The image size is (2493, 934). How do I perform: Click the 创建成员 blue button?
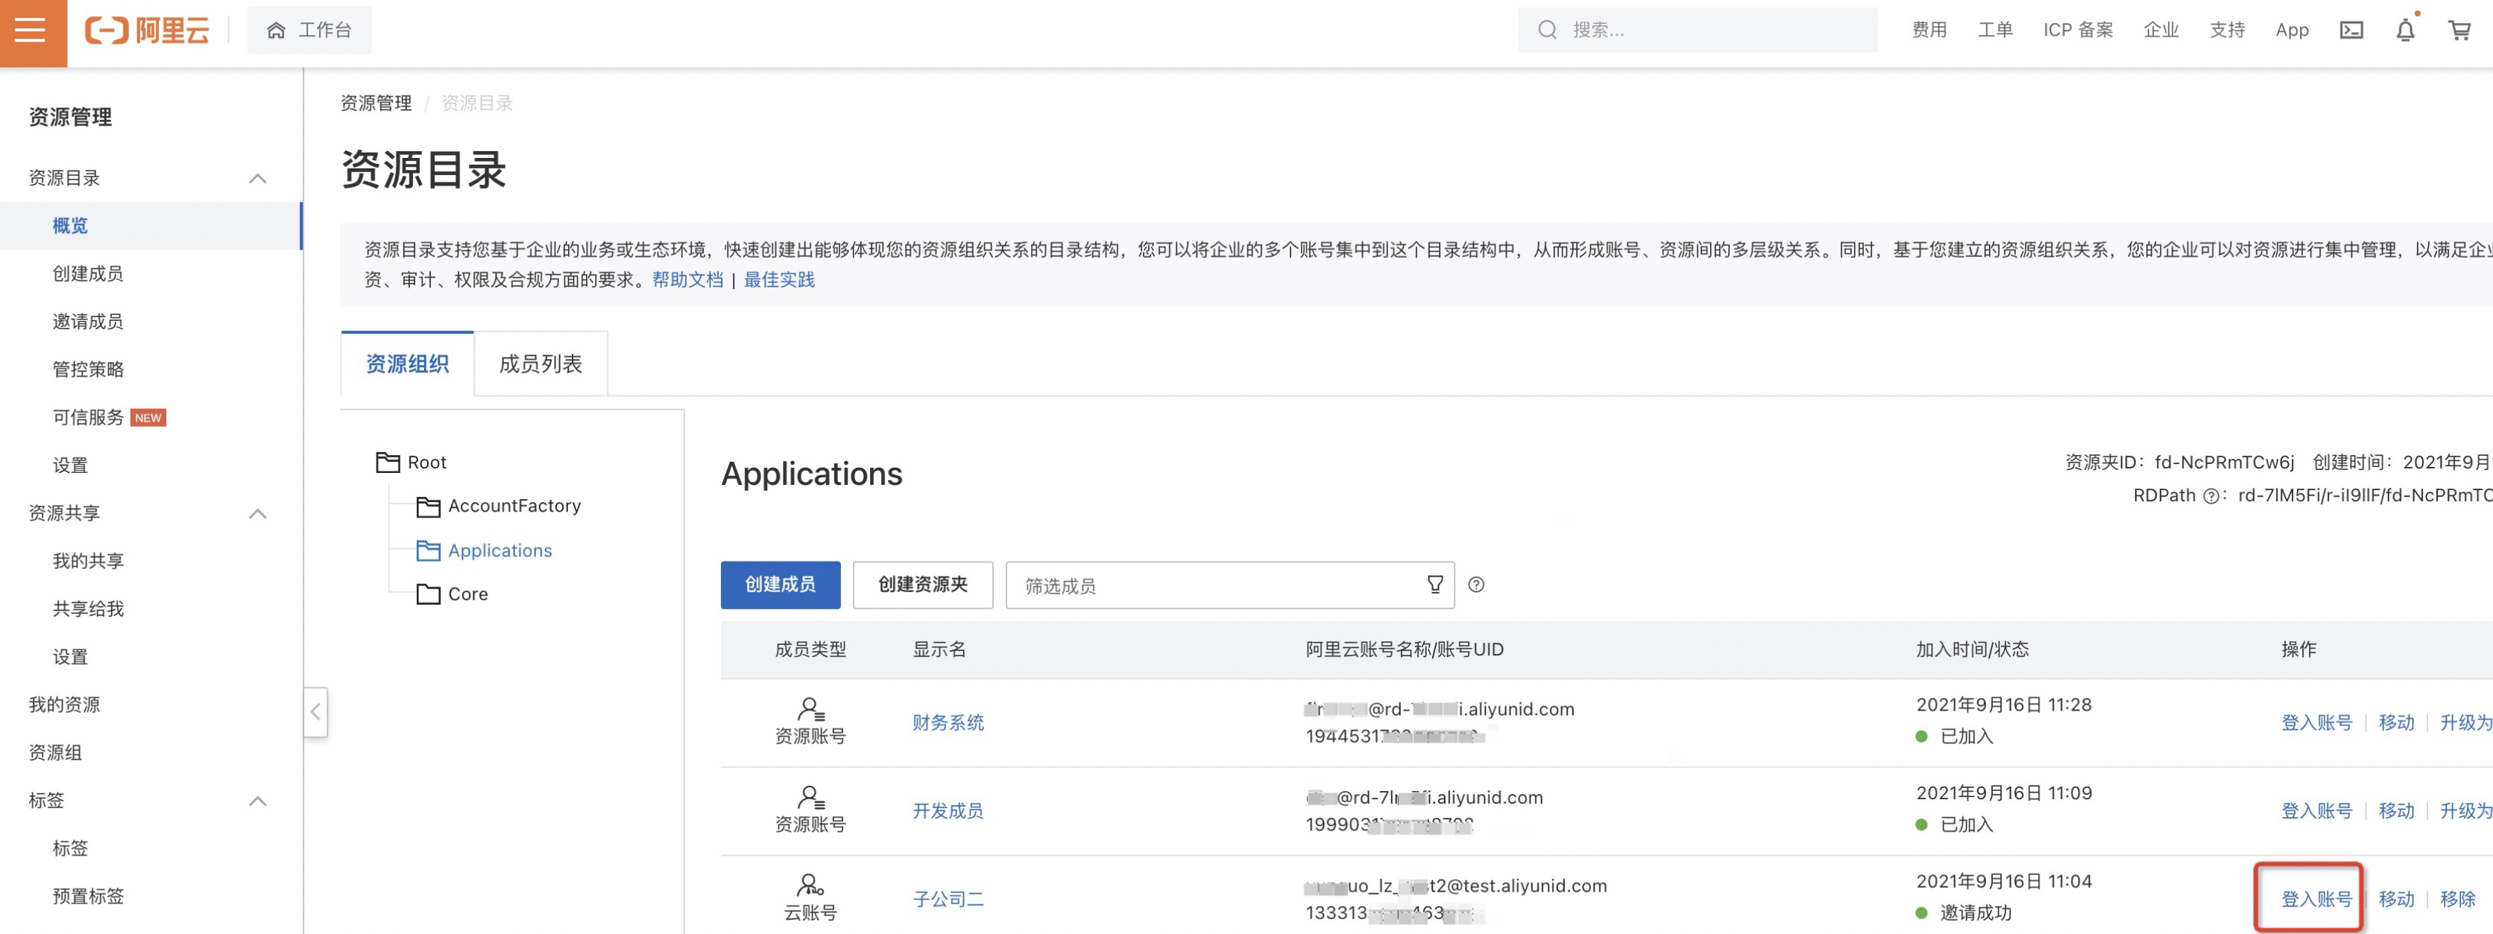pos(780,585)
